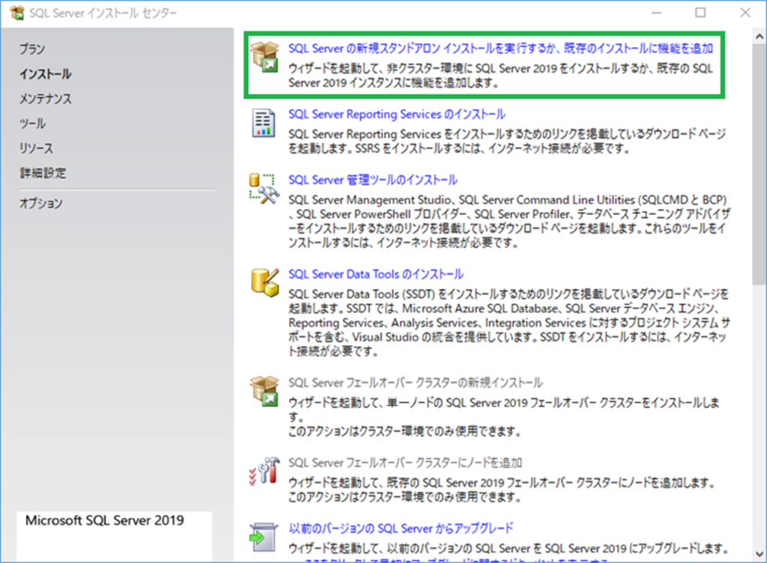Image resolution: width=767 pixels, height=563 pixels.
Task: Click the SQL Server Data Tools icon
Action: pyautogui.click(x=264, y=282)
